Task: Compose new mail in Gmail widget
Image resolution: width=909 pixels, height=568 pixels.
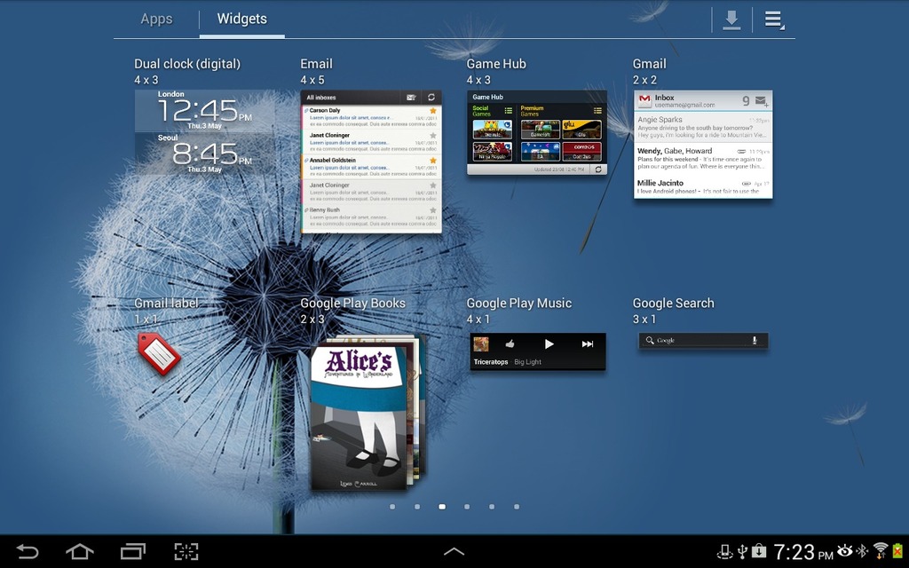Action: 762,101
